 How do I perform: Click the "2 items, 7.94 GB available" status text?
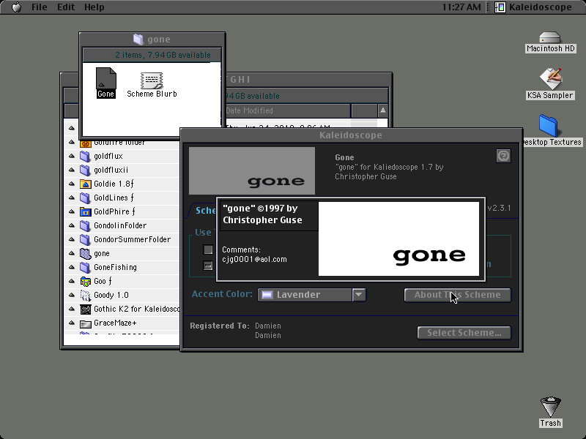163,55
